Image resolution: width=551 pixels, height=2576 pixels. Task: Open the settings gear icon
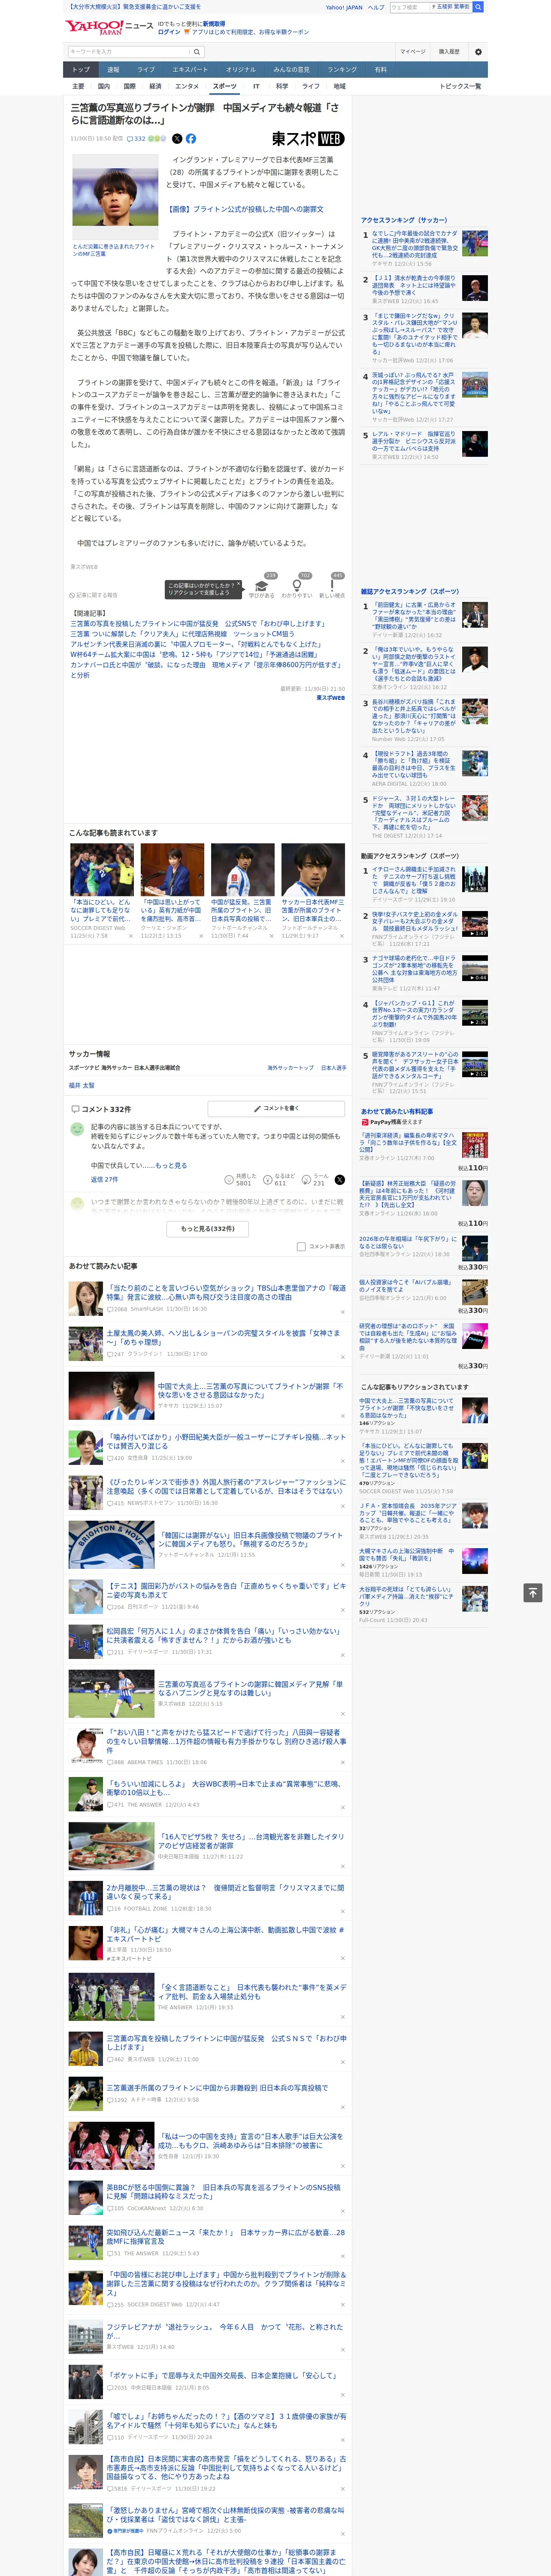478,51
